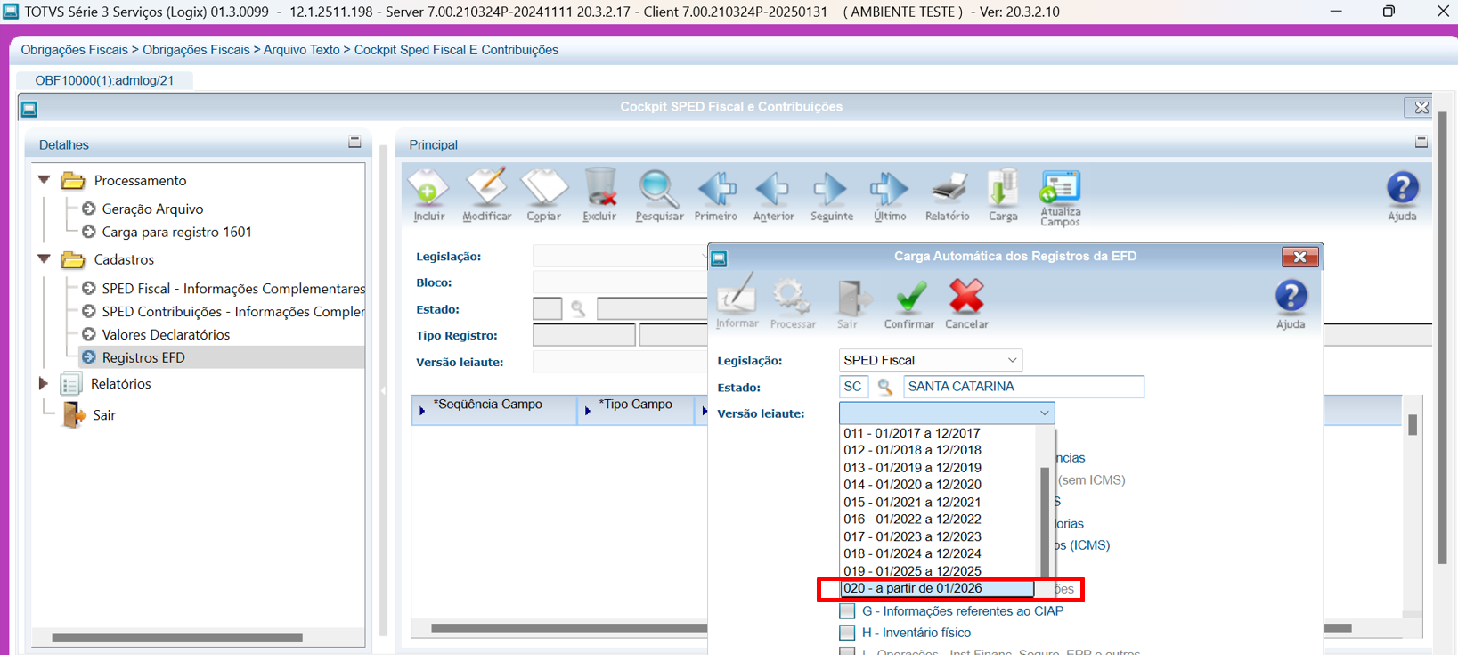Screen dimensions: 1458x655
Task: Click the Cockpit window vertical scrollbar
Action: click(x=1442, y=339)
